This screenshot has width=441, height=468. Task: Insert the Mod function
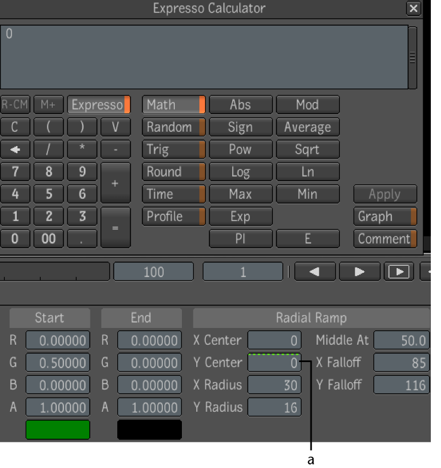click(x=308, y=105)
